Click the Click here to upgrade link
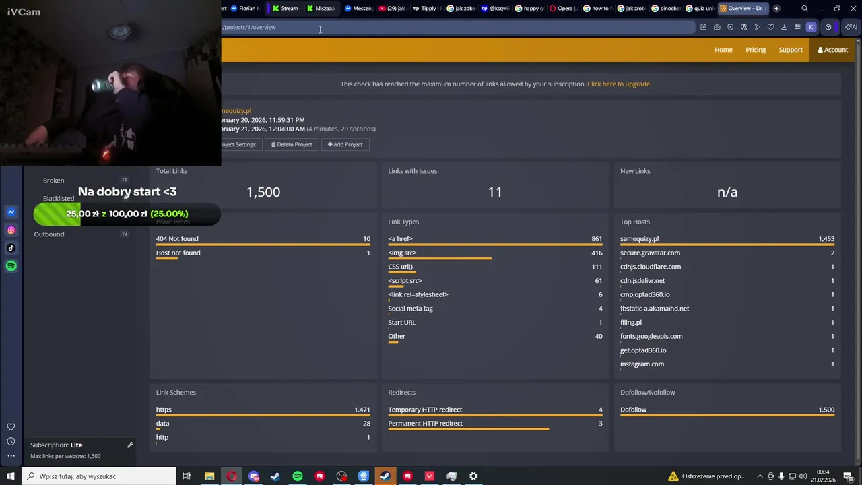The height and width of the screenshot is (485, 862). (x=619, y=84)
